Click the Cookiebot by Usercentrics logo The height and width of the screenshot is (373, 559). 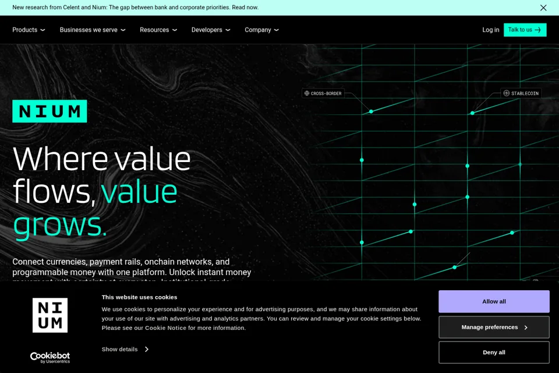pyautogui.click(x=50, y=357)
